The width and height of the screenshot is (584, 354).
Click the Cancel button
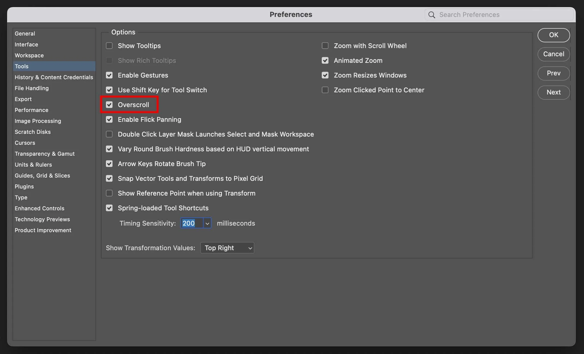point(554,54)
